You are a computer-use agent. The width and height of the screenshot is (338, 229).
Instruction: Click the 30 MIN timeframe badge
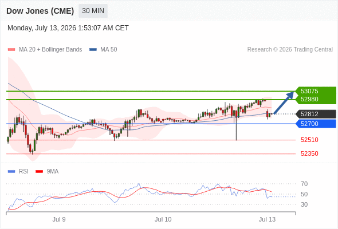(x=93, y=11)
